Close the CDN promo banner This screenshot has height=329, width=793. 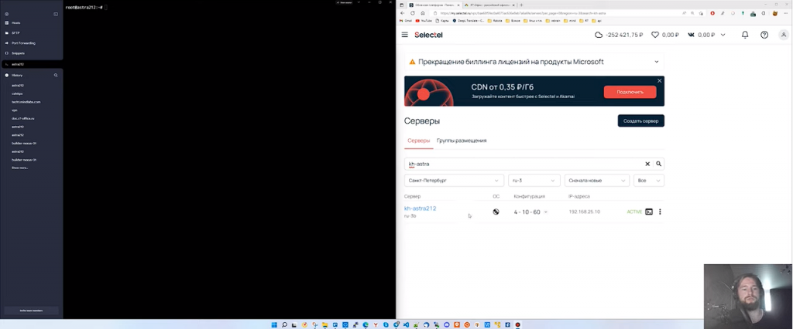pyautogui.click(x=660, y=81)
